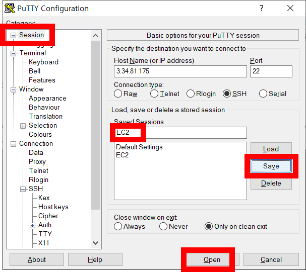
Task: Click the Load button
Action: coord(271,149)
